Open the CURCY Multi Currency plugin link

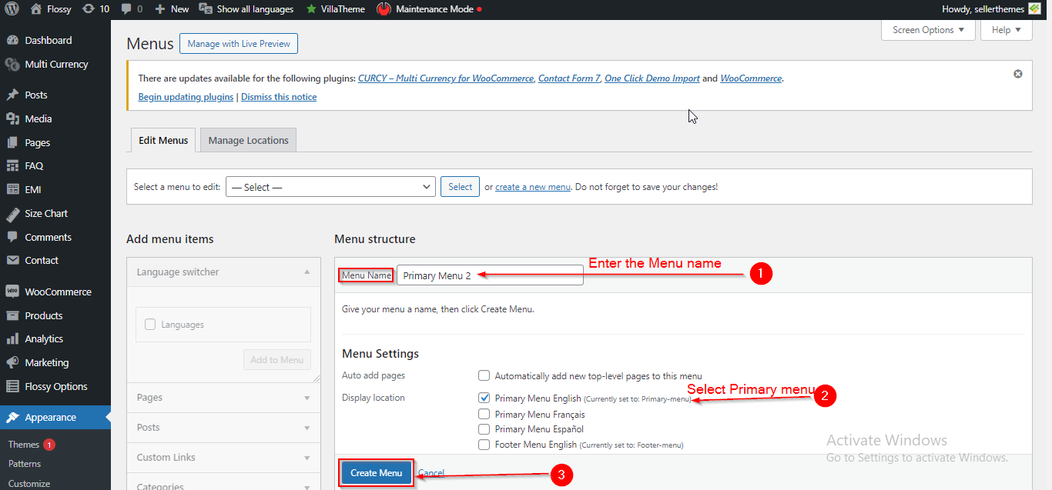pos(446,78)
